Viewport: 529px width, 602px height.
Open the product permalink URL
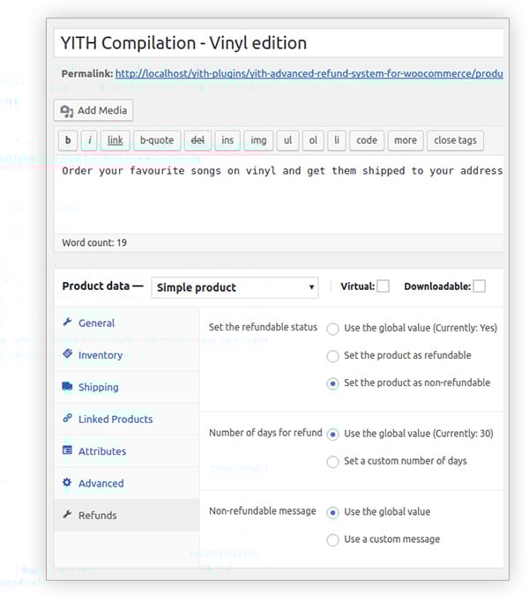point(309,74)
